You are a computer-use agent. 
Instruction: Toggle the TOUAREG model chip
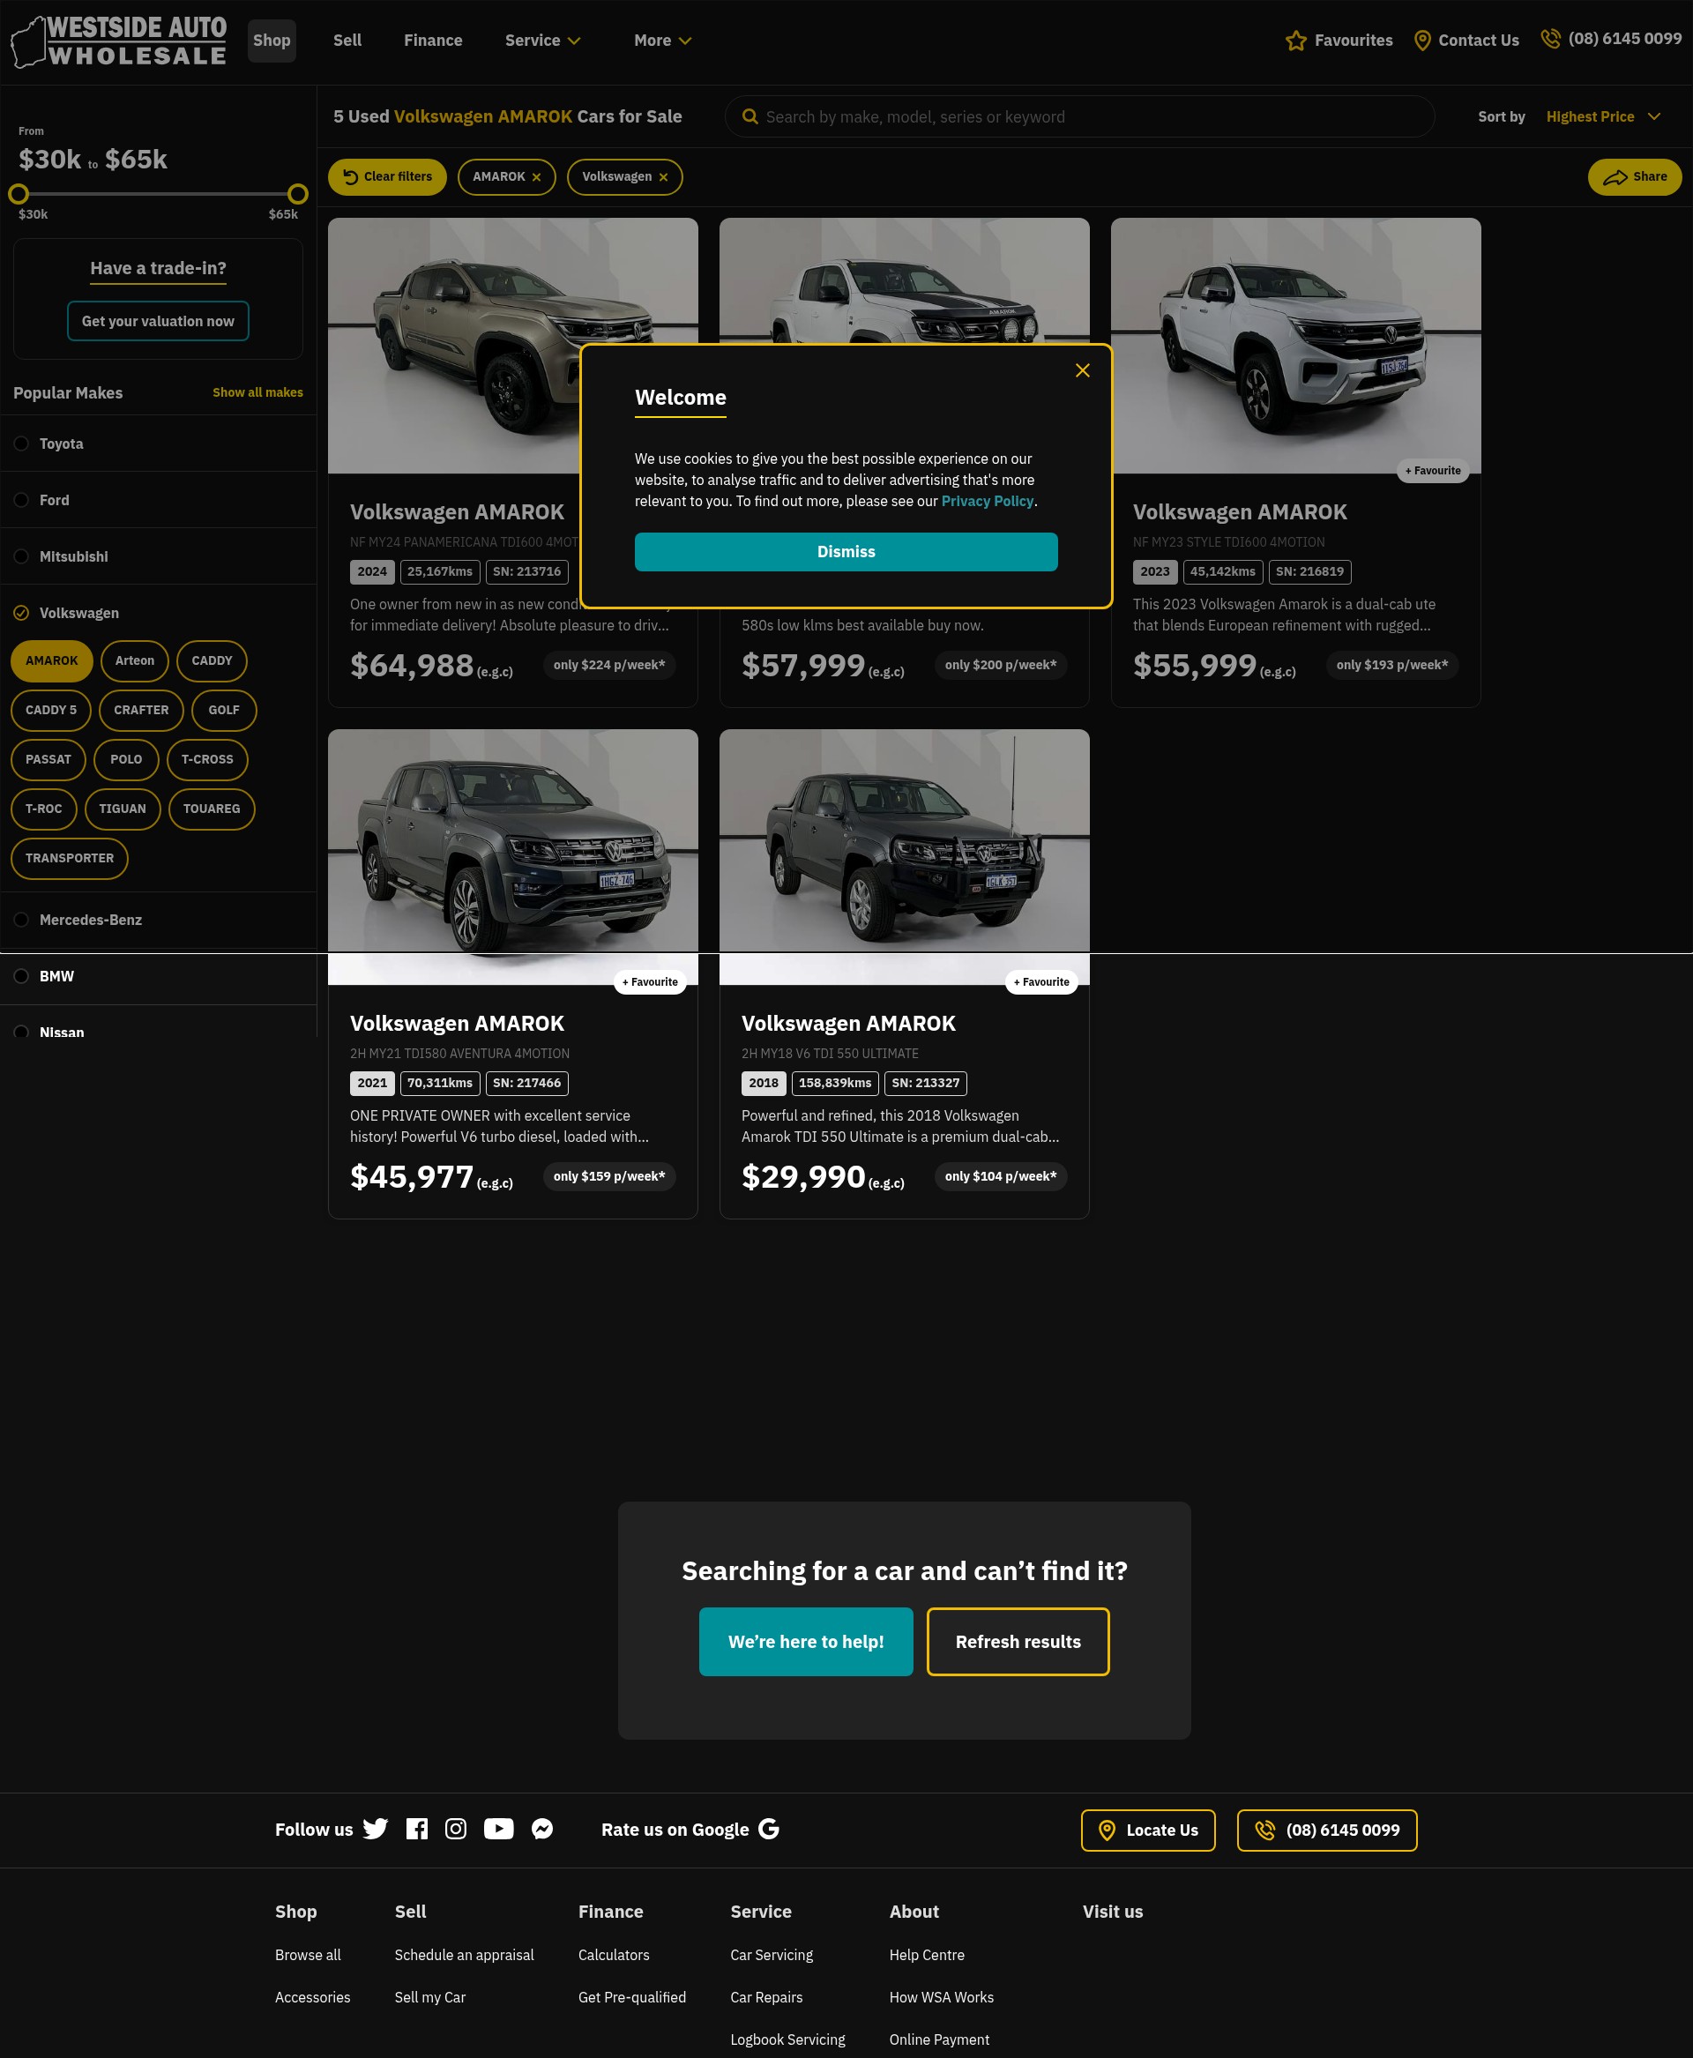(212, 809)
